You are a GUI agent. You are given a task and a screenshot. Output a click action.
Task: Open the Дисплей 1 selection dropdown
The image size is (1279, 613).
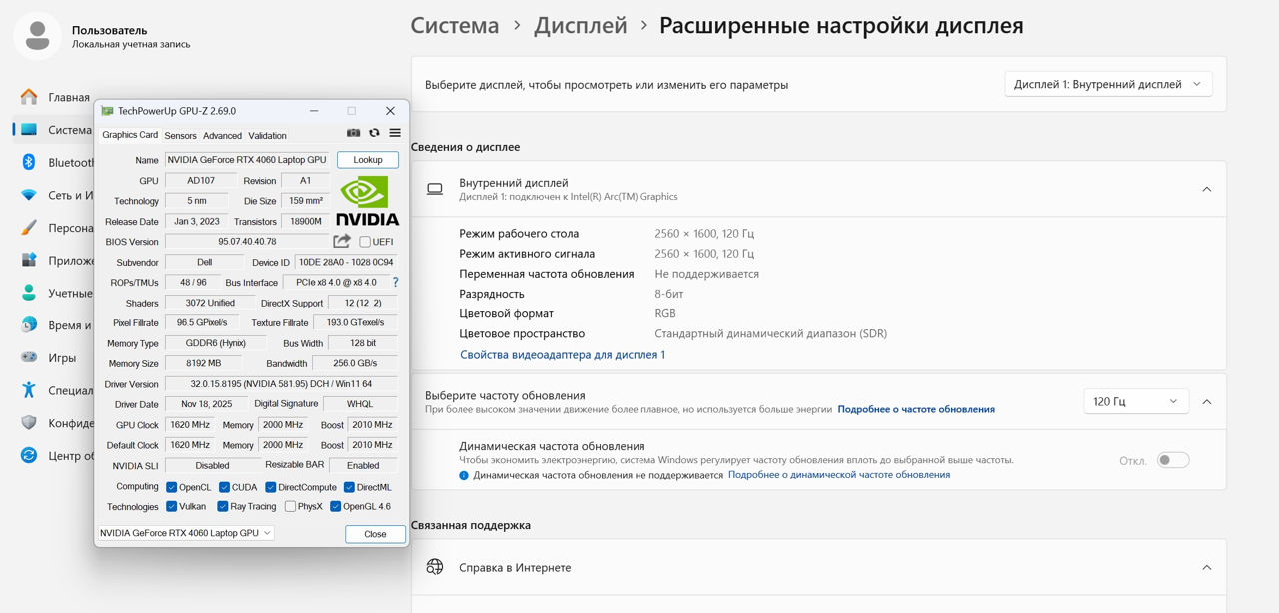(1107, 85)
